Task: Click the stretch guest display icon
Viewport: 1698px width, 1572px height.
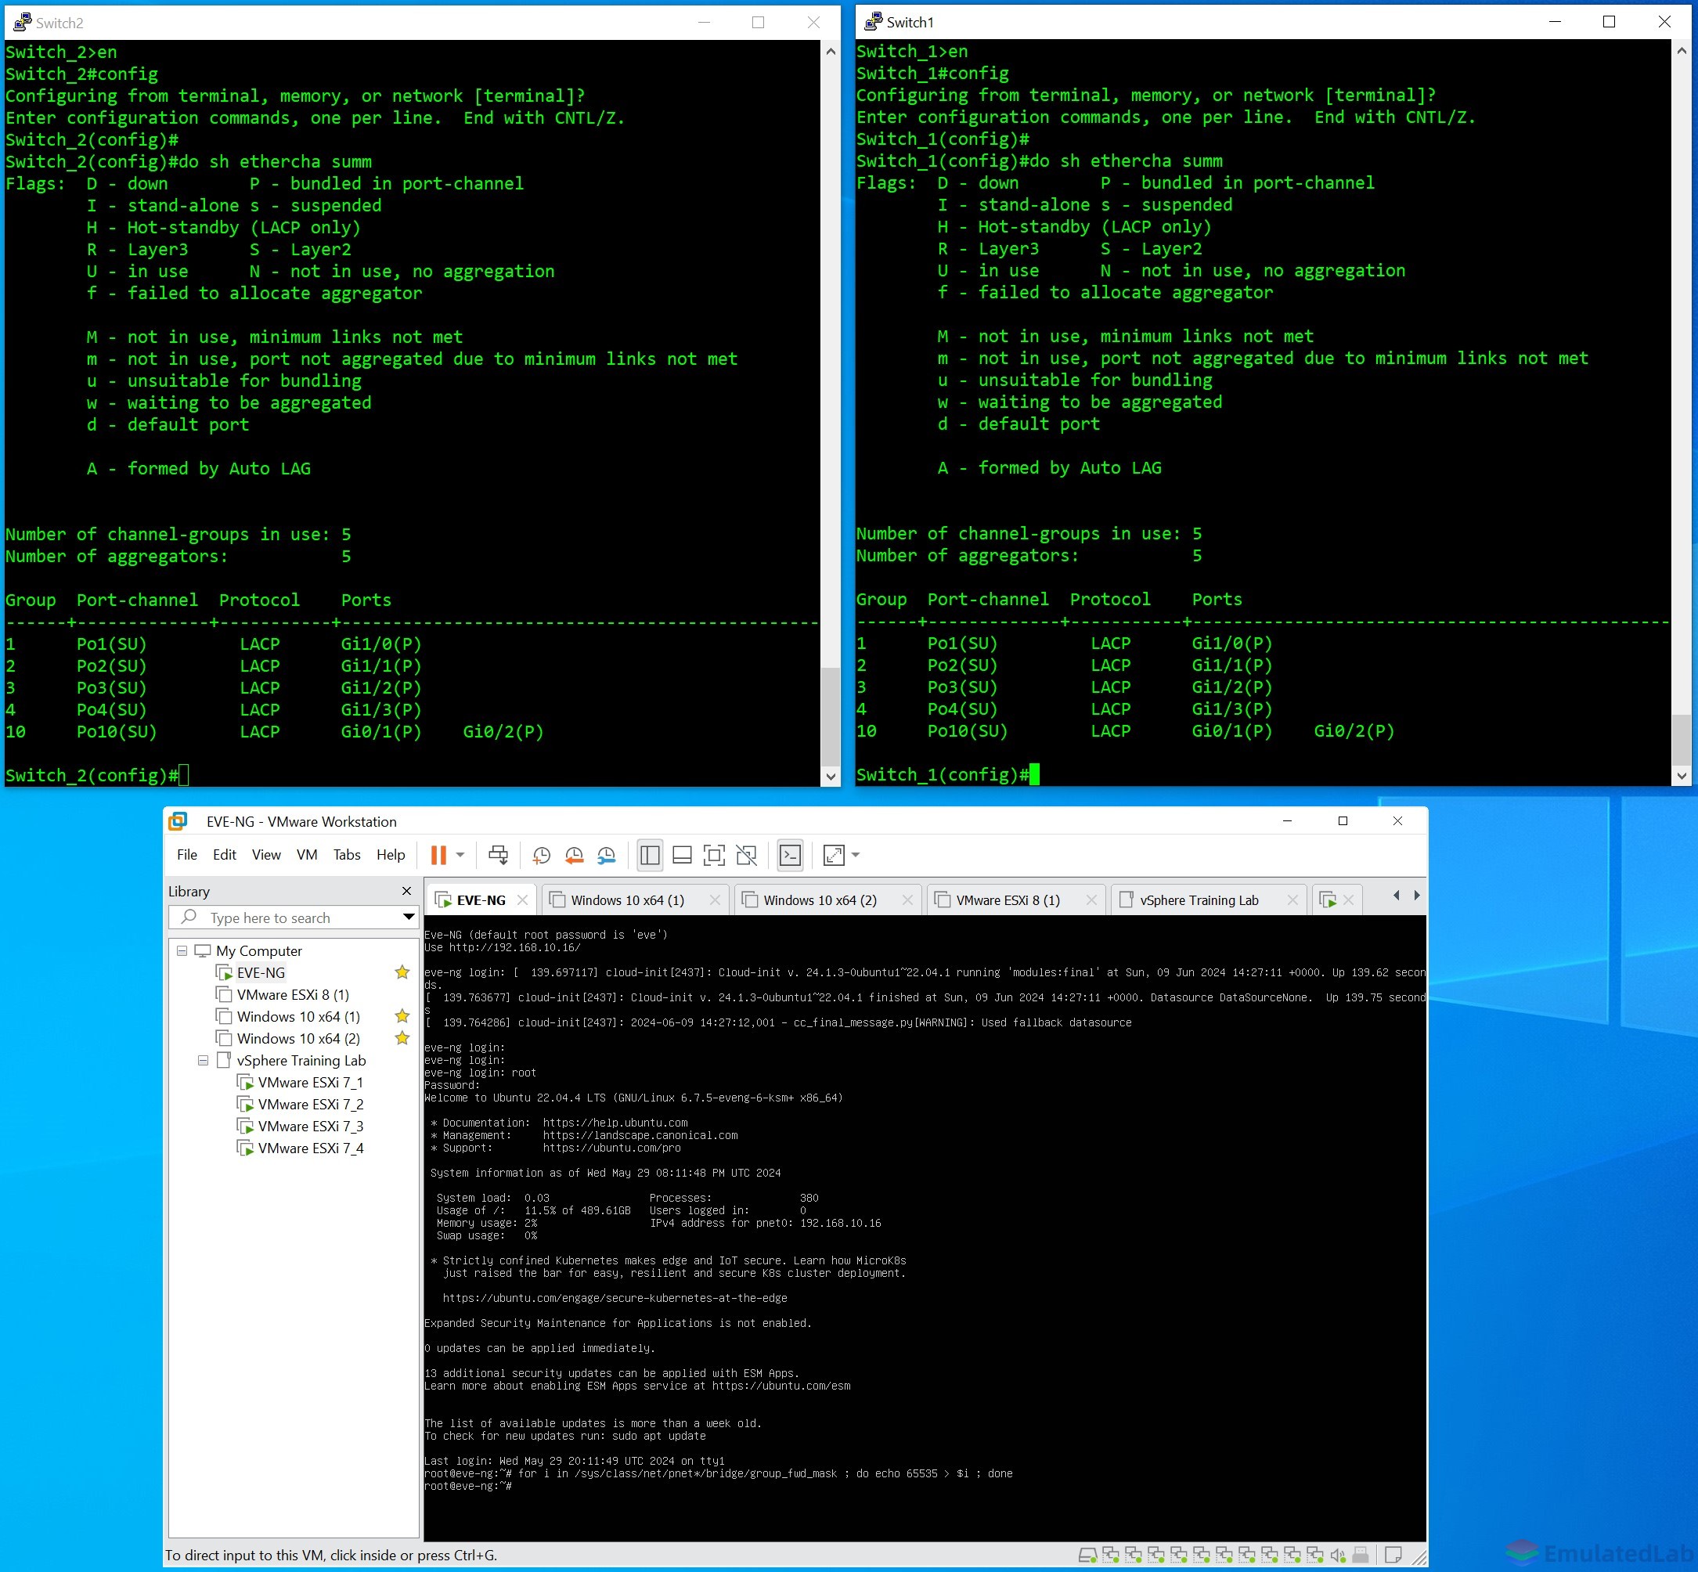Action: (835, 855)
